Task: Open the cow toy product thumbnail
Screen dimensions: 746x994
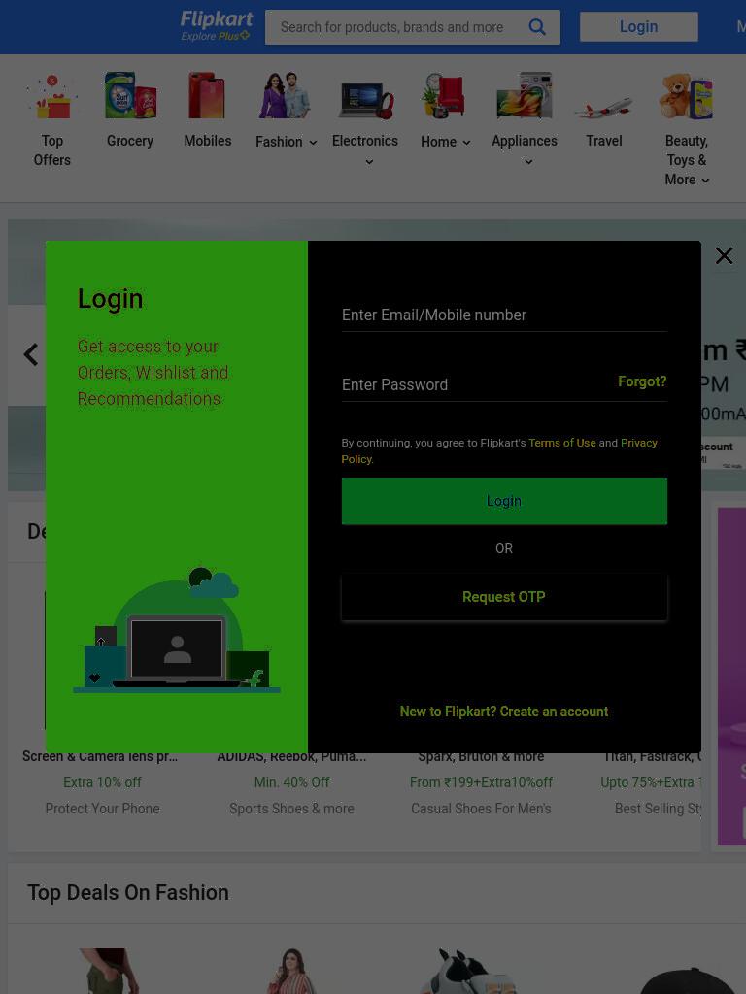Action: point(468,971)
